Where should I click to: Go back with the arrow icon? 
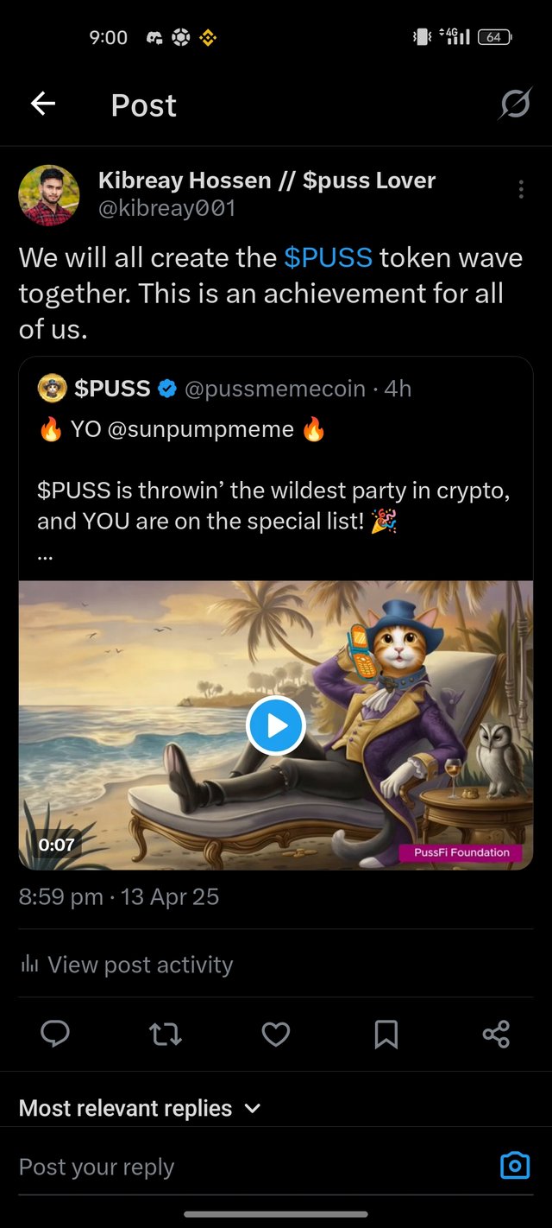coord(43,104)
